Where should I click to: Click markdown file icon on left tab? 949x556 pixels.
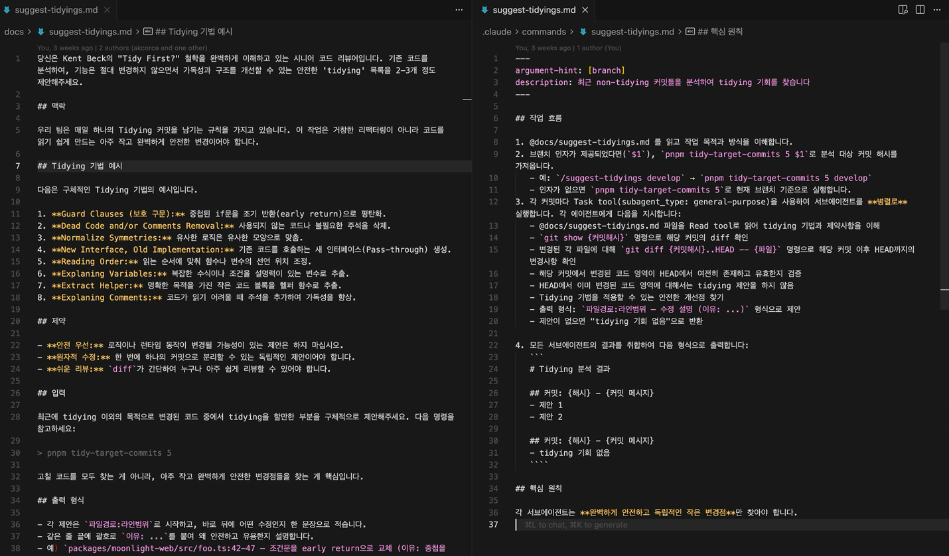7,10
